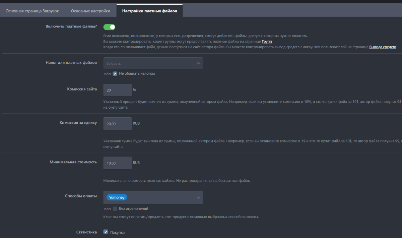Focus the 'Комиссия за сделку' amount field
Screen dimensions: 402x238
coord(118,124)
